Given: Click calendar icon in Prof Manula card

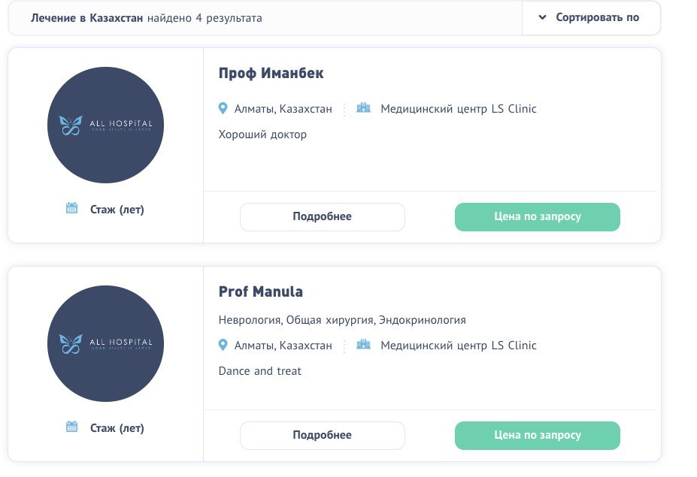Looking at the screenshot, I should click(71, 427).
